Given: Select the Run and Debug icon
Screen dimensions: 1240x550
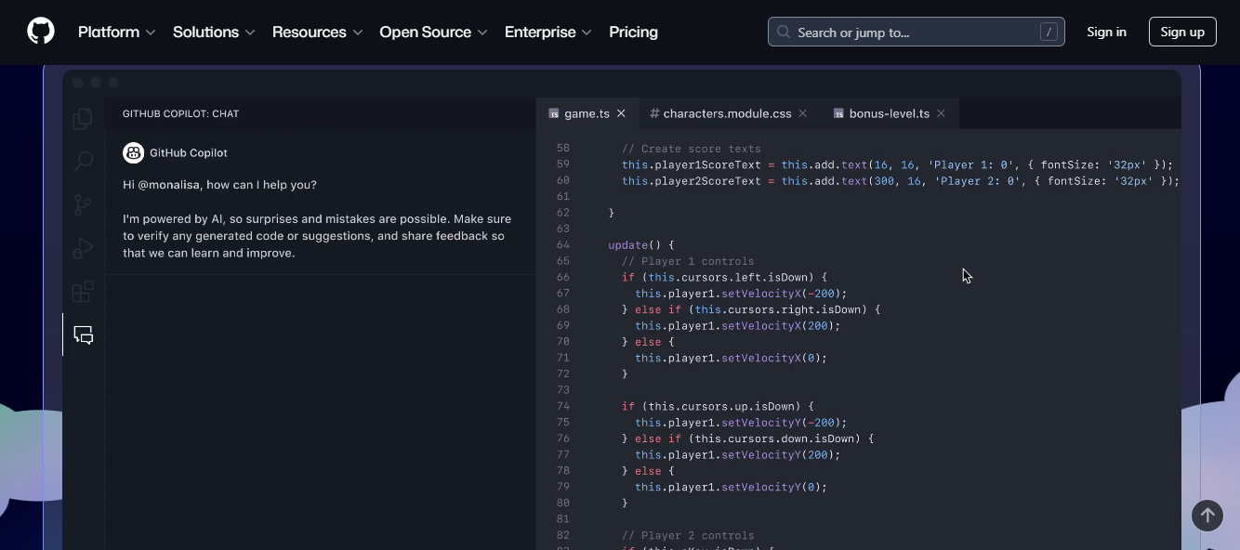Looking at the screenshot, I should 83,248.
